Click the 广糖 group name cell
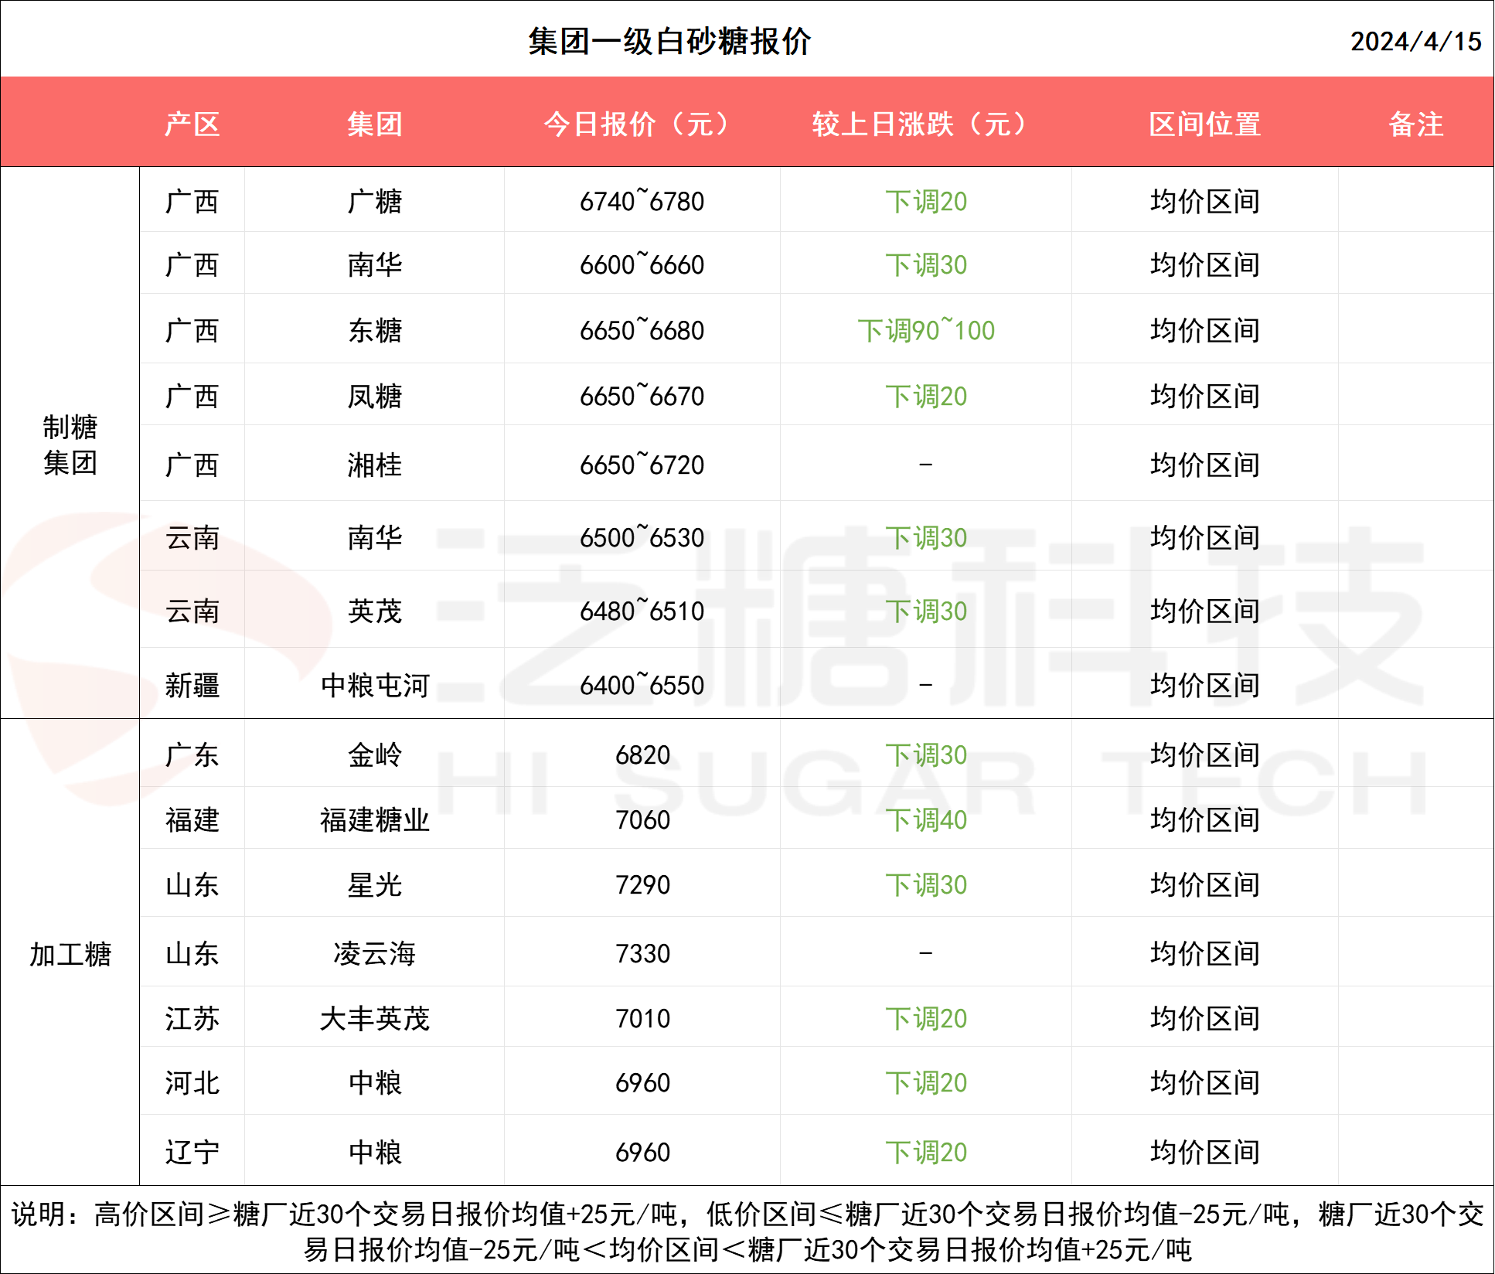Image resolution: width=1495 pixels, height=1274 pixels. point(374,201)
